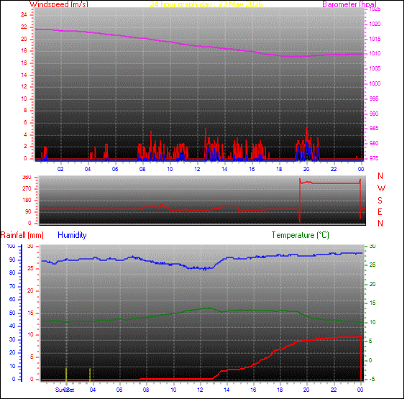This screenshot has height=399, width=407.
Task: Click the 270 degree wind direction tick
Action: (27, 188)
